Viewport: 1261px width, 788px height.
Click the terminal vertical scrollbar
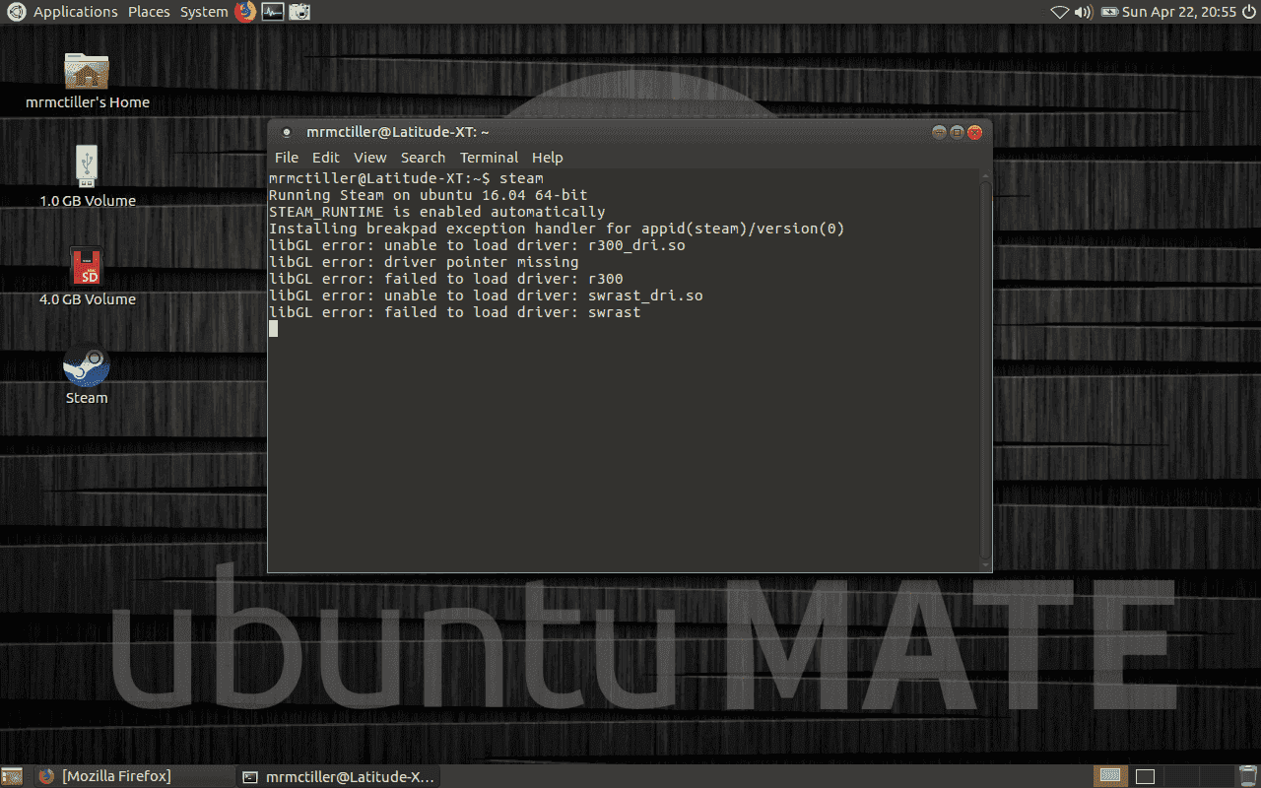pyautogui.click(x=986, y=369)
